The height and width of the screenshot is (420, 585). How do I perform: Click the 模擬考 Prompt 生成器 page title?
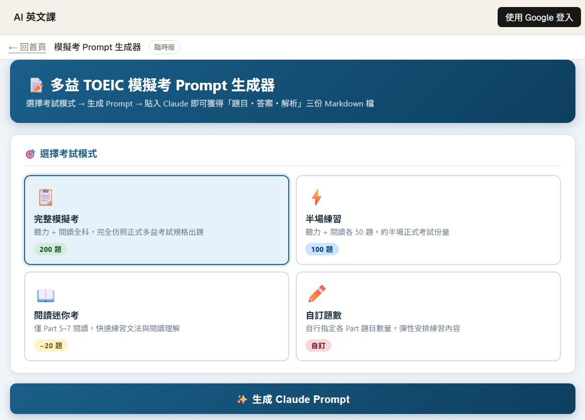pos(97,47)
